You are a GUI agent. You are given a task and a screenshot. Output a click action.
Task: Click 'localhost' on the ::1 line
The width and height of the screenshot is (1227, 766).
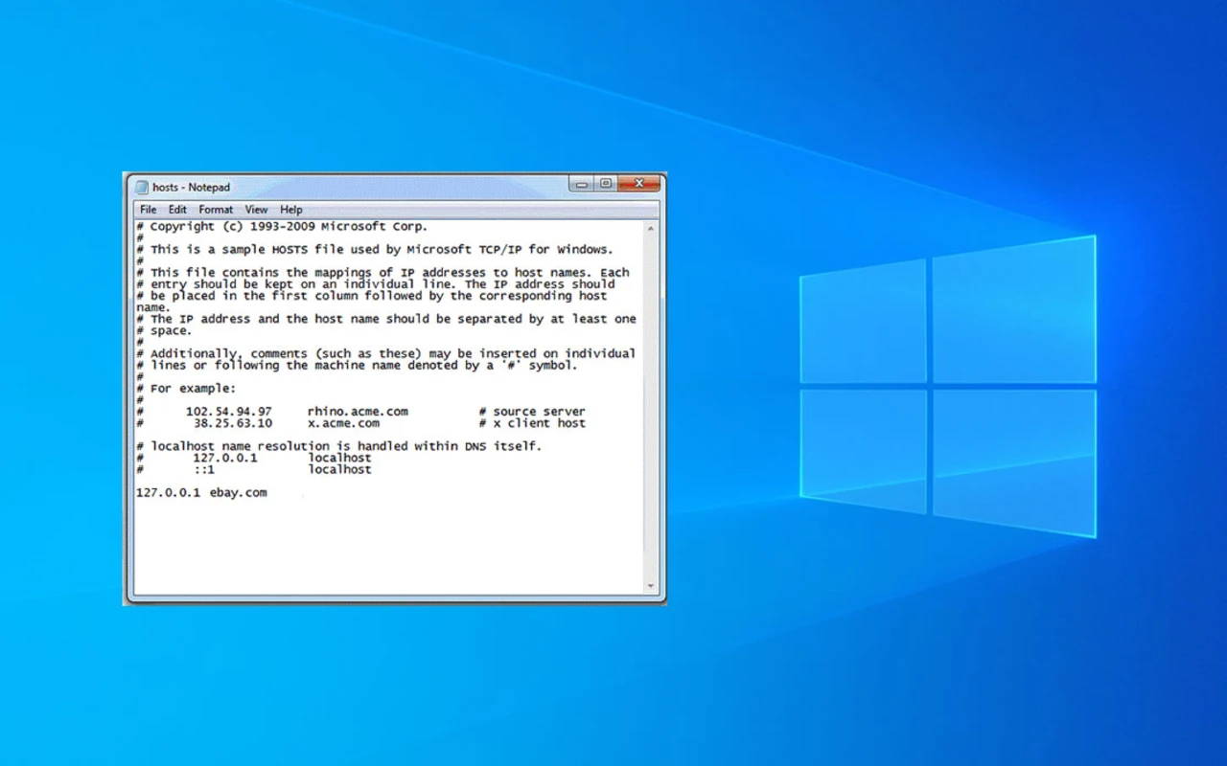point(339,469)
